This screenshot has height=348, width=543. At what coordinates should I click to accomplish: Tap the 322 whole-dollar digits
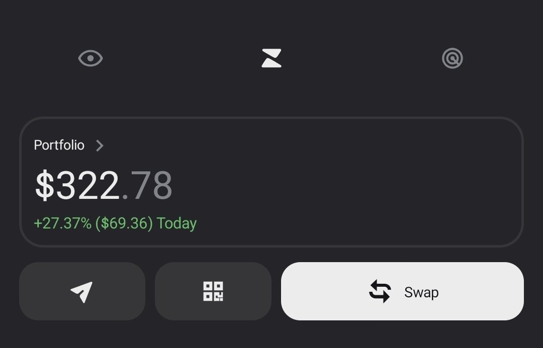click(x=87, y=186)
